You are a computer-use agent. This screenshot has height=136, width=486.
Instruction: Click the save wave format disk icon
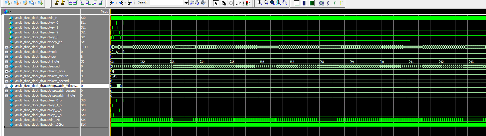(31, 3)
